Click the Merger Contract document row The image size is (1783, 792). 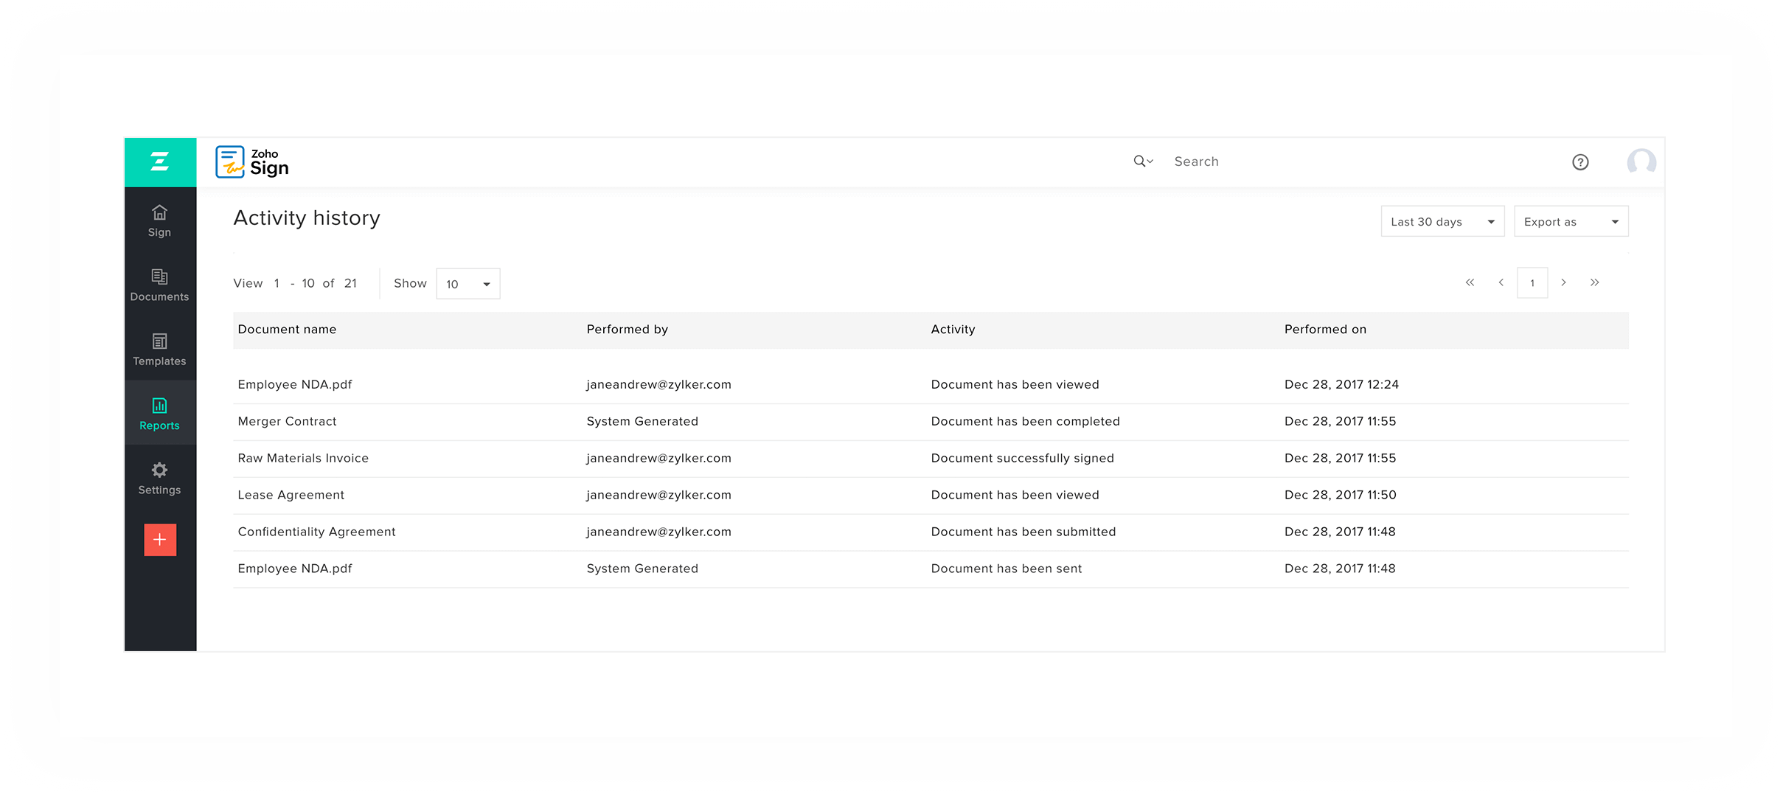pos(287,421)
